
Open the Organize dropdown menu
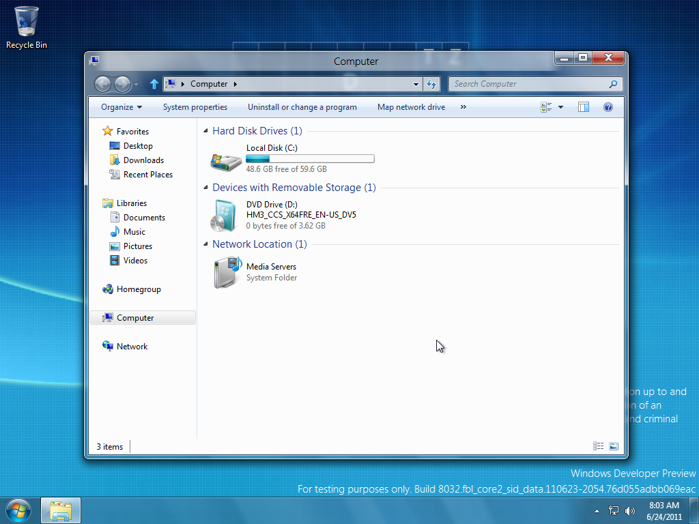[122, 107]
